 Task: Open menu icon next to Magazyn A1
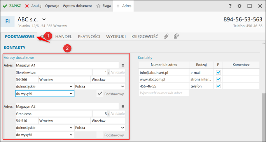[123, 65]
